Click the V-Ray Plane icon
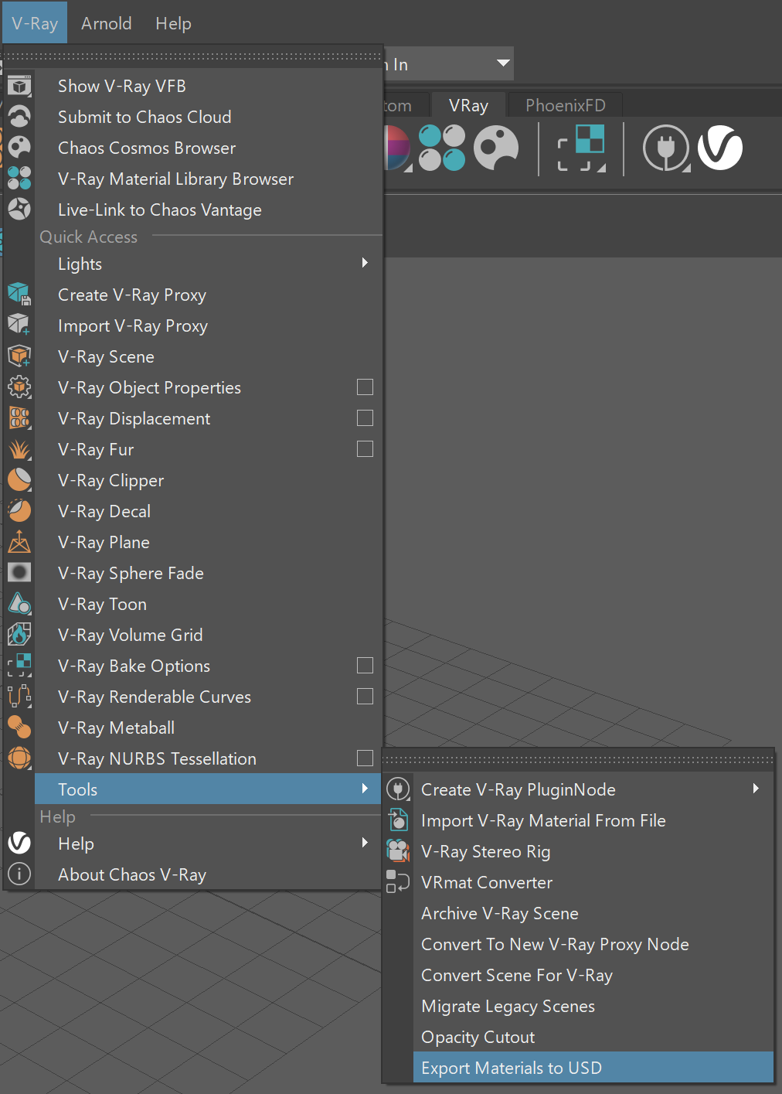Screen dimensions: 782x1094 [19, 542]
